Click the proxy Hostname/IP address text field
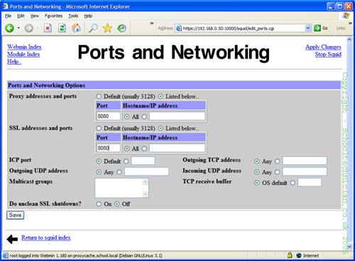Screen dimensions: 355x261 coord(177,116)
